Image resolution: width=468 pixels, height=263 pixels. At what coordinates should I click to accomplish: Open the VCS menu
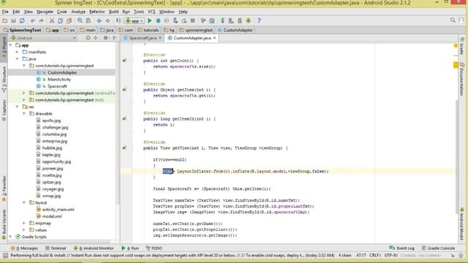tap(151, 12)
